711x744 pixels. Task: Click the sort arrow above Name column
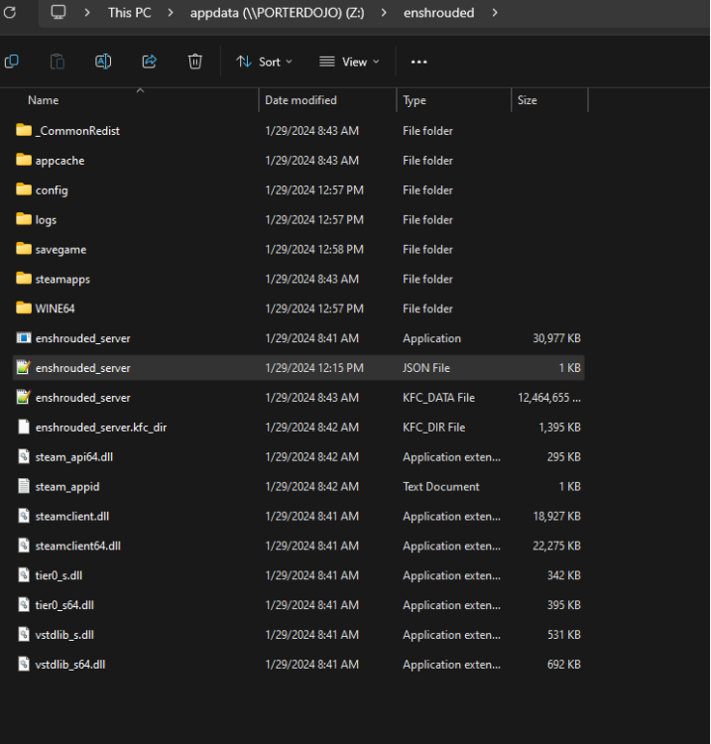click(140, 90)
